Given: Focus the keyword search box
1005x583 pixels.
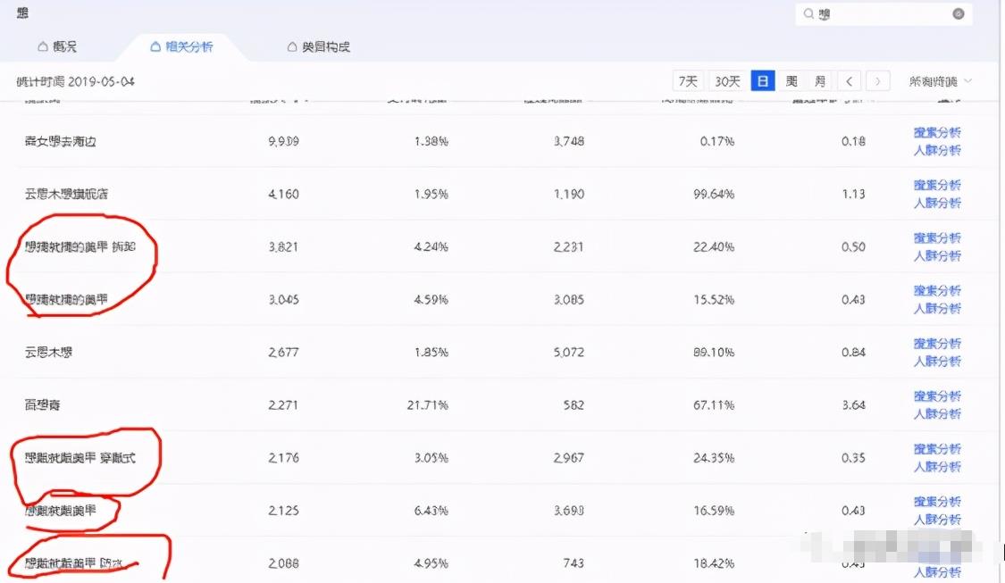Looking at the screenshot, I should pos(884,13).
